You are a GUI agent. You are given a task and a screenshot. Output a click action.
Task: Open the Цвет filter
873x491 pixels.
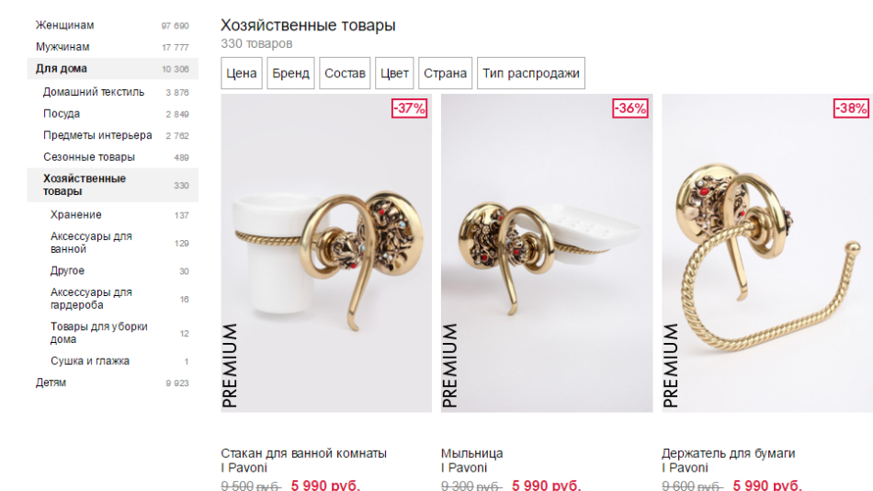tap(394, 73)
